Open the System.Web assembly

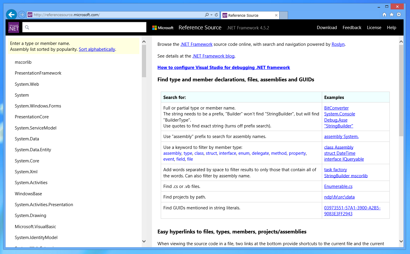[27, 84]
